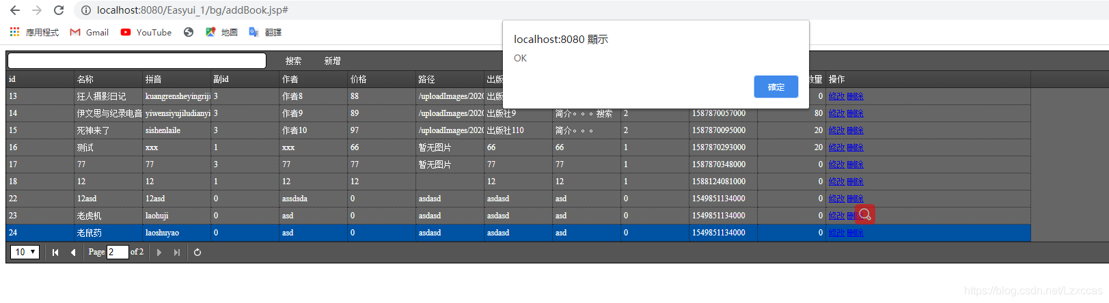
Task: Click the browser forward arrow
Action: pyautogui.click(x=37, y=10)
